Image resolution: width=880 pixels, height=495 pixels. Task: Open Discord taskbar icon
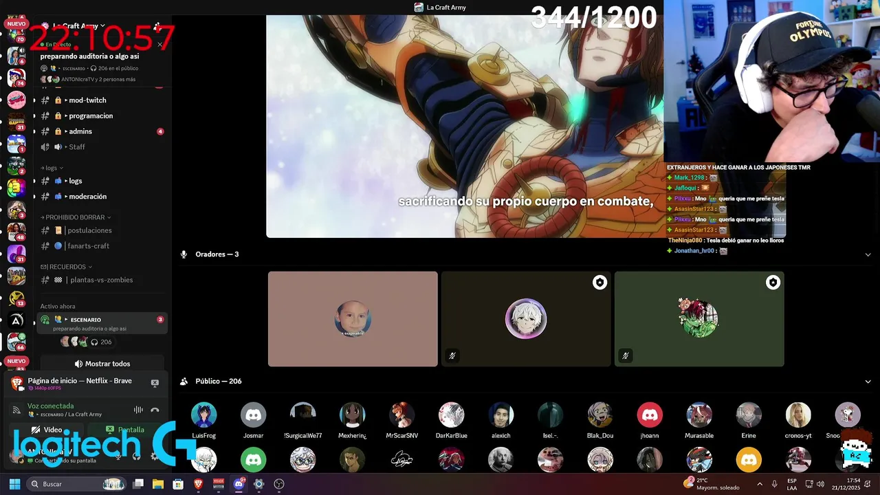tap(239, 484)
